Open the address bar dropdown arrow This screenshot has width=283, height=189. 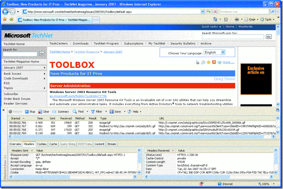(x=203, y=12)
